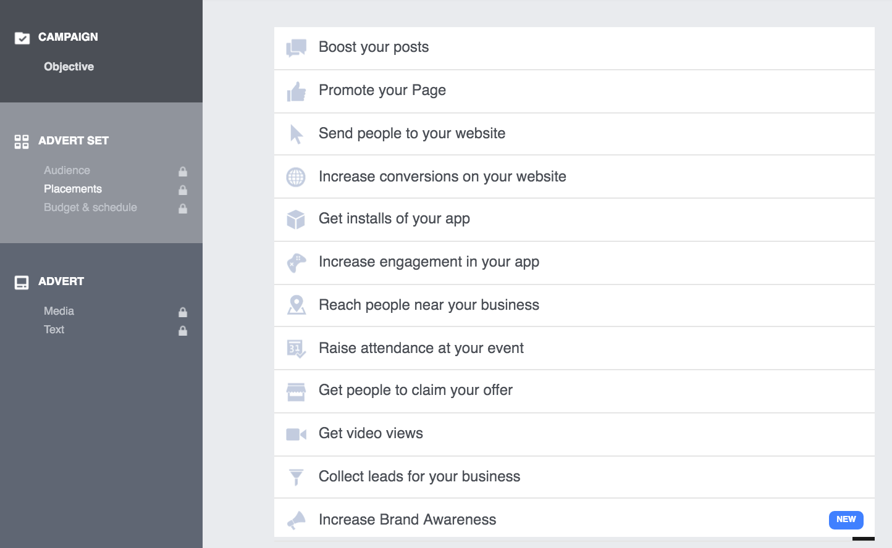This screenshot has height=548, width=892.
Task: Open Placements in the sidebar
Action: [73, 189]
